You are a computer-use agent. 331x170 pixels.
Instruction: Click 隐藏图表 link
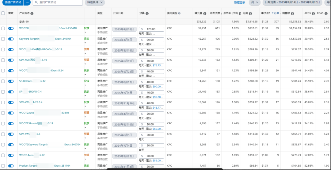pos(240,2)
